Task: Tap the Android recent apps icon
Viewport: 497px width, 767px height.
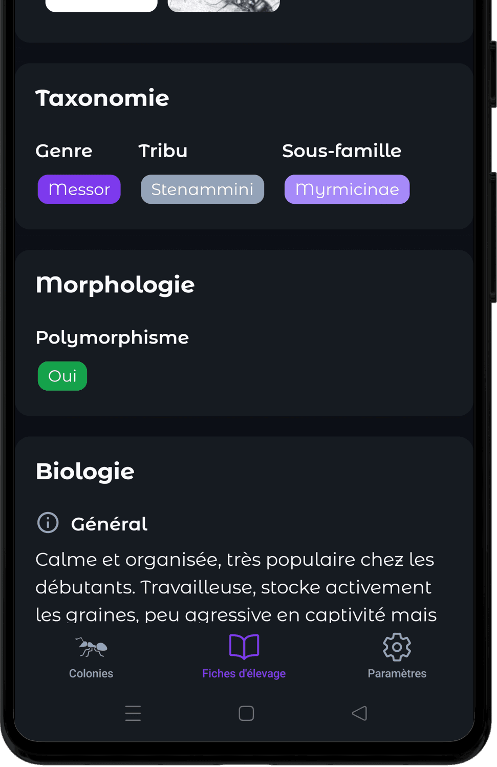Action: [x=133, y=713]
